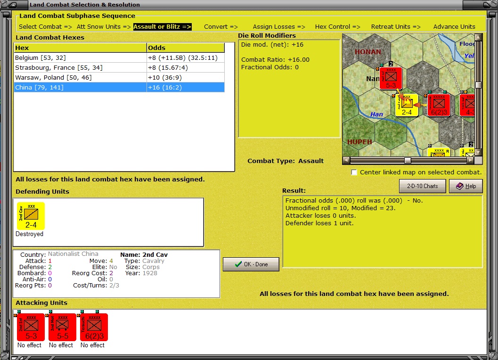498x360 pixels.
Task: Click odds cell +16 (16:2)
Action: (x=186, y=87)
